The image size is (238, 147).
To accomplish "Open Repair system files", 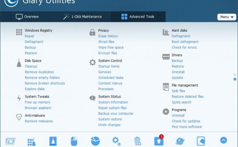I will coord(112,108).
